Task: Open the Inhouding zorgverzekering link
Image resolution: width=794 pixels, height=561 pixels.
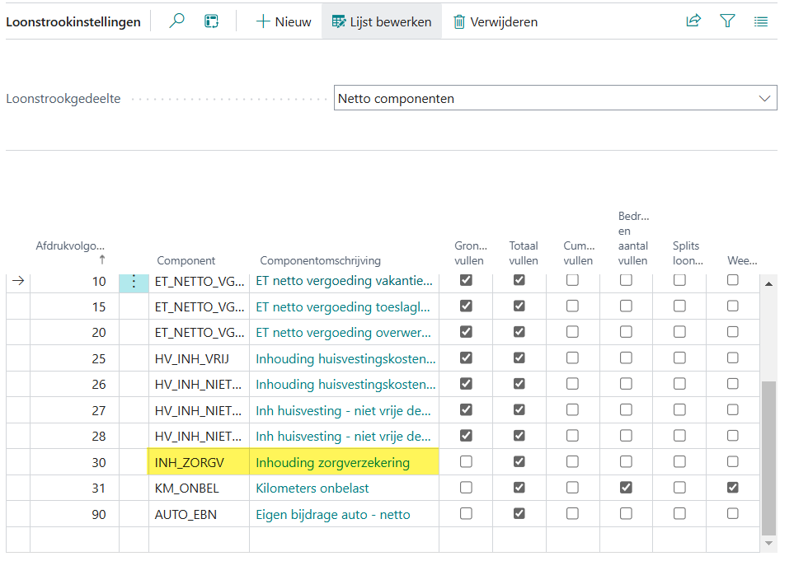Action: [332, 462]
